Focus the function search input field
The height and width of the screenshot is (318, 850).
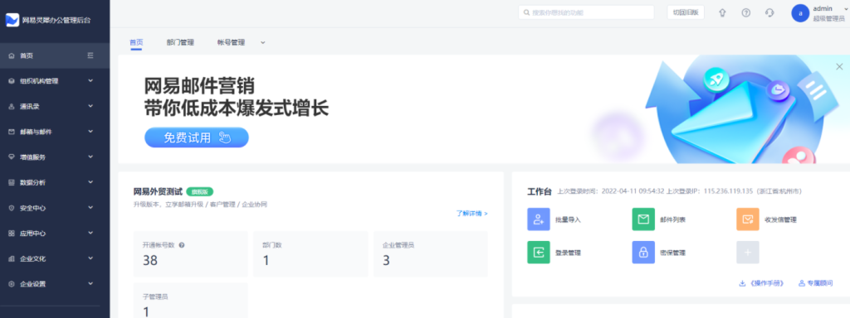click(586, 12)
